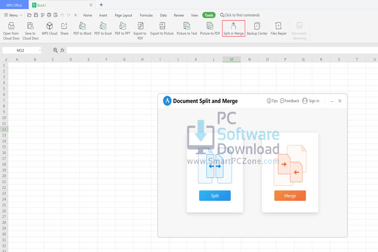Click the save icon in quick toolbar
The image size is (378, 252).
pos(36,15)
